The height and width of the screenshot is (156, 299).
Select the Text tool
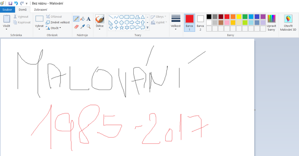tap(89, 19)
